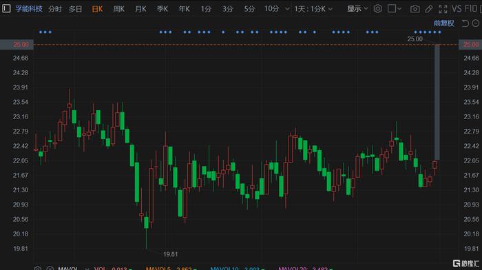The width and height of the screenshot is (482, 270).
Task: Click the VS compare button
Action: [457, 9]
